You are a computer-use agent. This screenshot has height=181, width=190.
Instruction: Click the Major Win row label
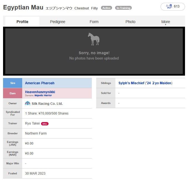pyautogui.click(x=12, y=163)
